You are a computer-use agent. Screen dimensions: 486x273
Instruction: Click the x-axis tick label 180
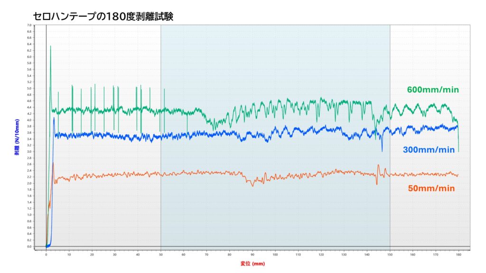tap(458, 255)
